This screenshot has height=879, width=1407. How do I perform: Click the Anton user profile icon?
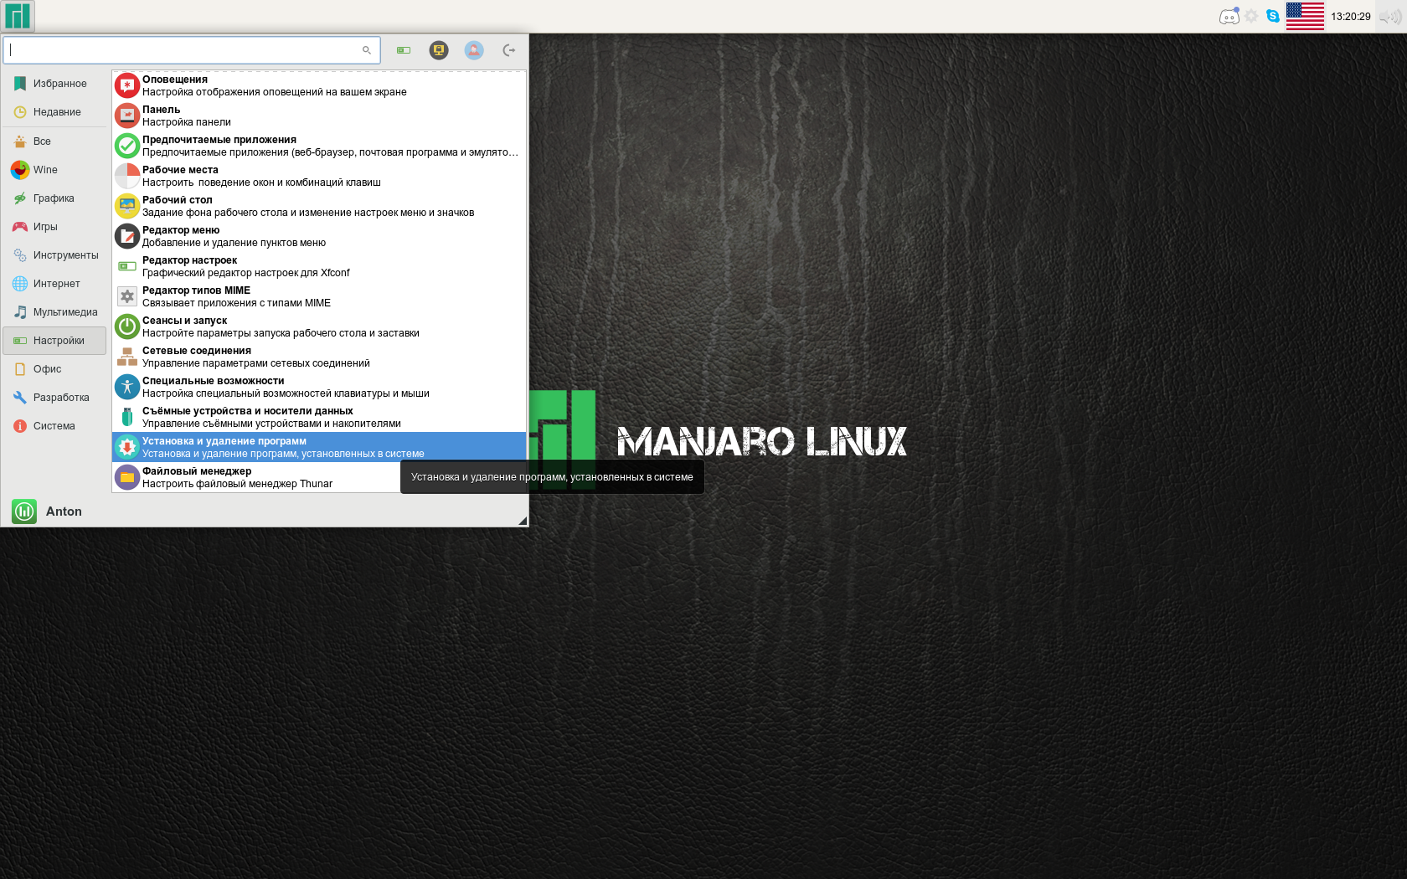[24, 511]
